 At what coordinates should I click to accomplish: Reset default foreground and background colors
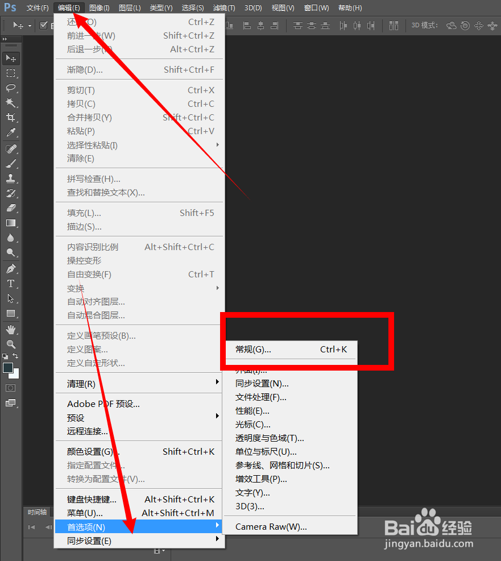click(5, 356)
